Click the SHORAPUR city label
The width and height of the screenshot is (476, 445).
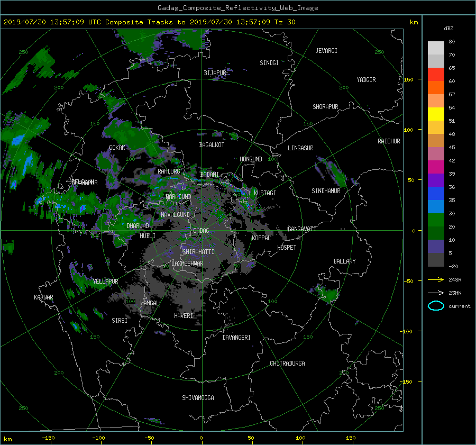(325, 106)
